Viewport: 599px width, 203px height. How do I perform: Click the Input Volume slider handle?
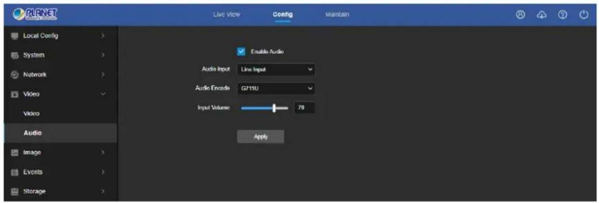(274, 108)
